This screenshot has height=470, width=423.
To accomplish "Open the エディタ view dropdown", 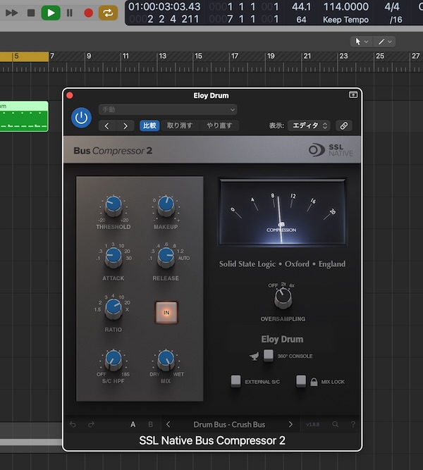I will (309, 125).
